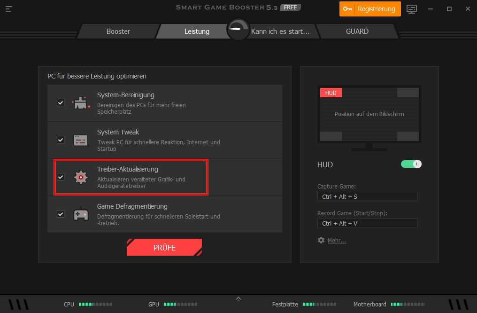This screenshot has width=477, height=313.
Task: Select bottom-left HUD position on monitor
Action: pos(331,136)
